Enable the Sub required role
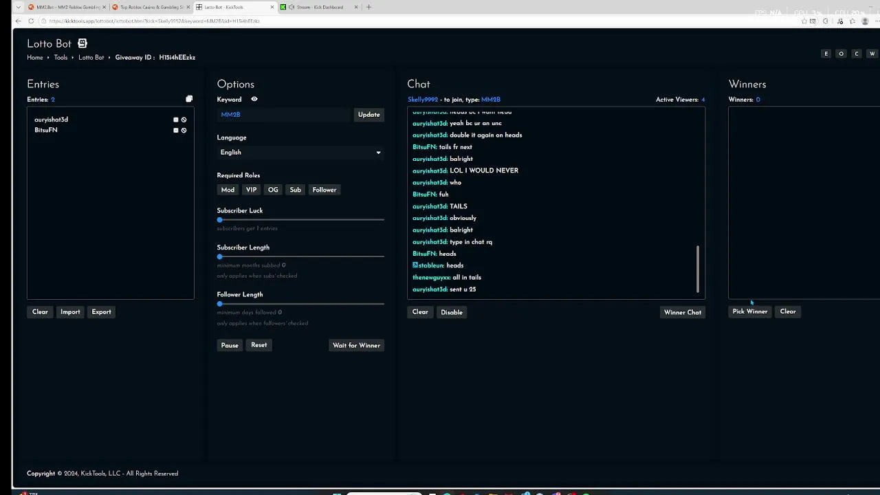This screenshot has height=495, width=880. click(295, 190)
